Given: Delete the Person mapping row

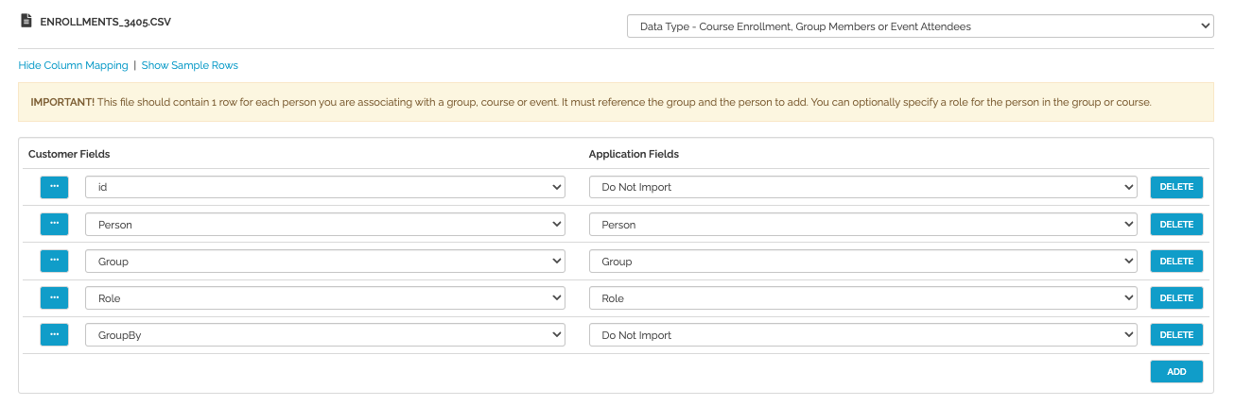Looking at the screenshot, I should click(1176, 225).
